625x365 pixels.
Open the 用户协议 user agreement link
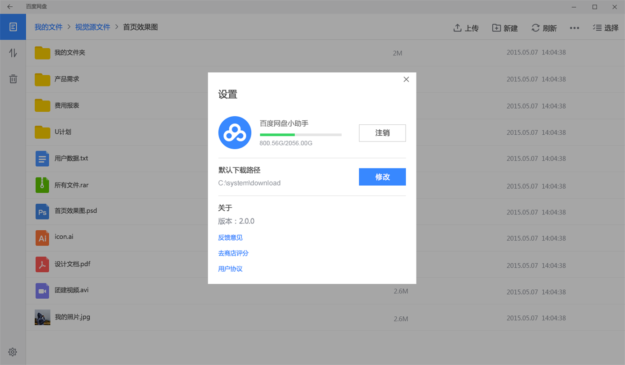pyautogui.click(x=230, y=269)
